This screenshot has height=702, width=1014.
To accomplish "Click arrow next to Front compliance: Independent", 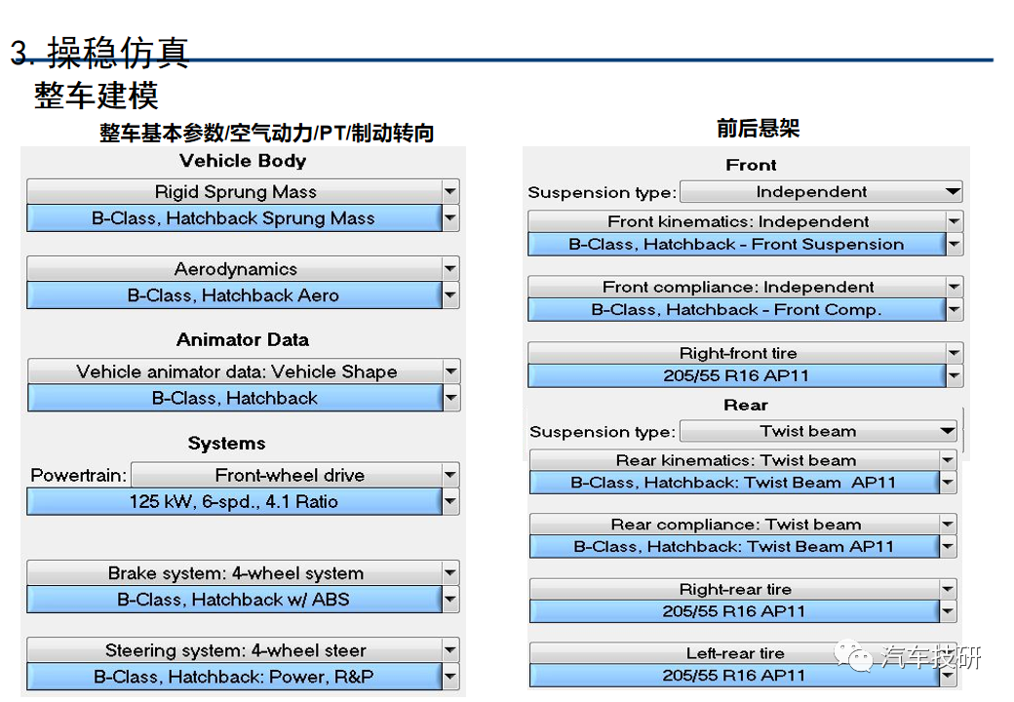I will click(x=954, y=287).
